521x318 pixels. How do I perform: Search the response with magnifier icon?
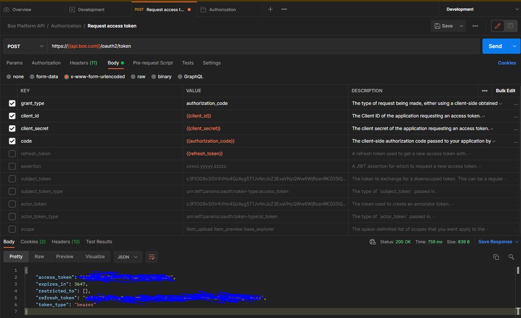point(511,257)
